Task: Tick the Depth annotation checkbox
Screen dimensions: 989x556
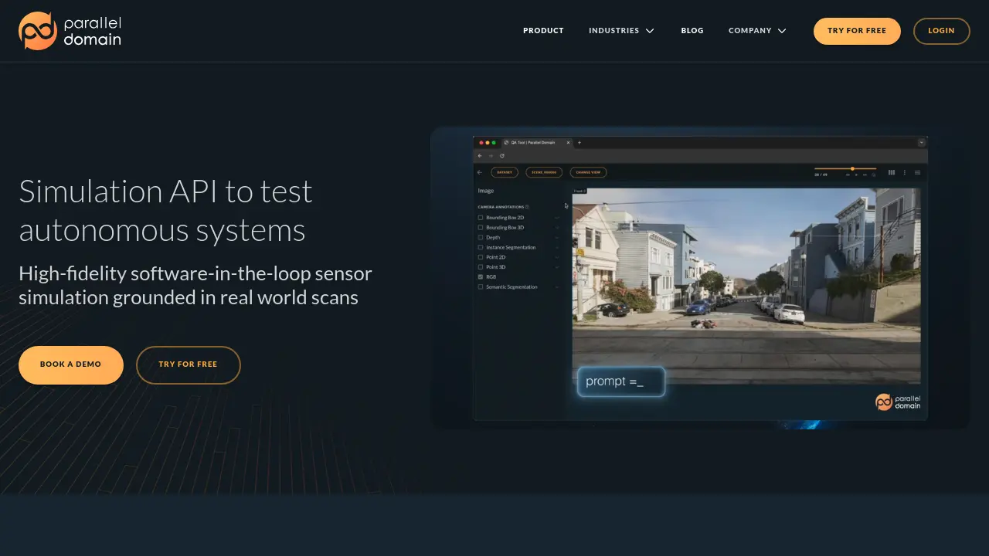Action: 481,238
